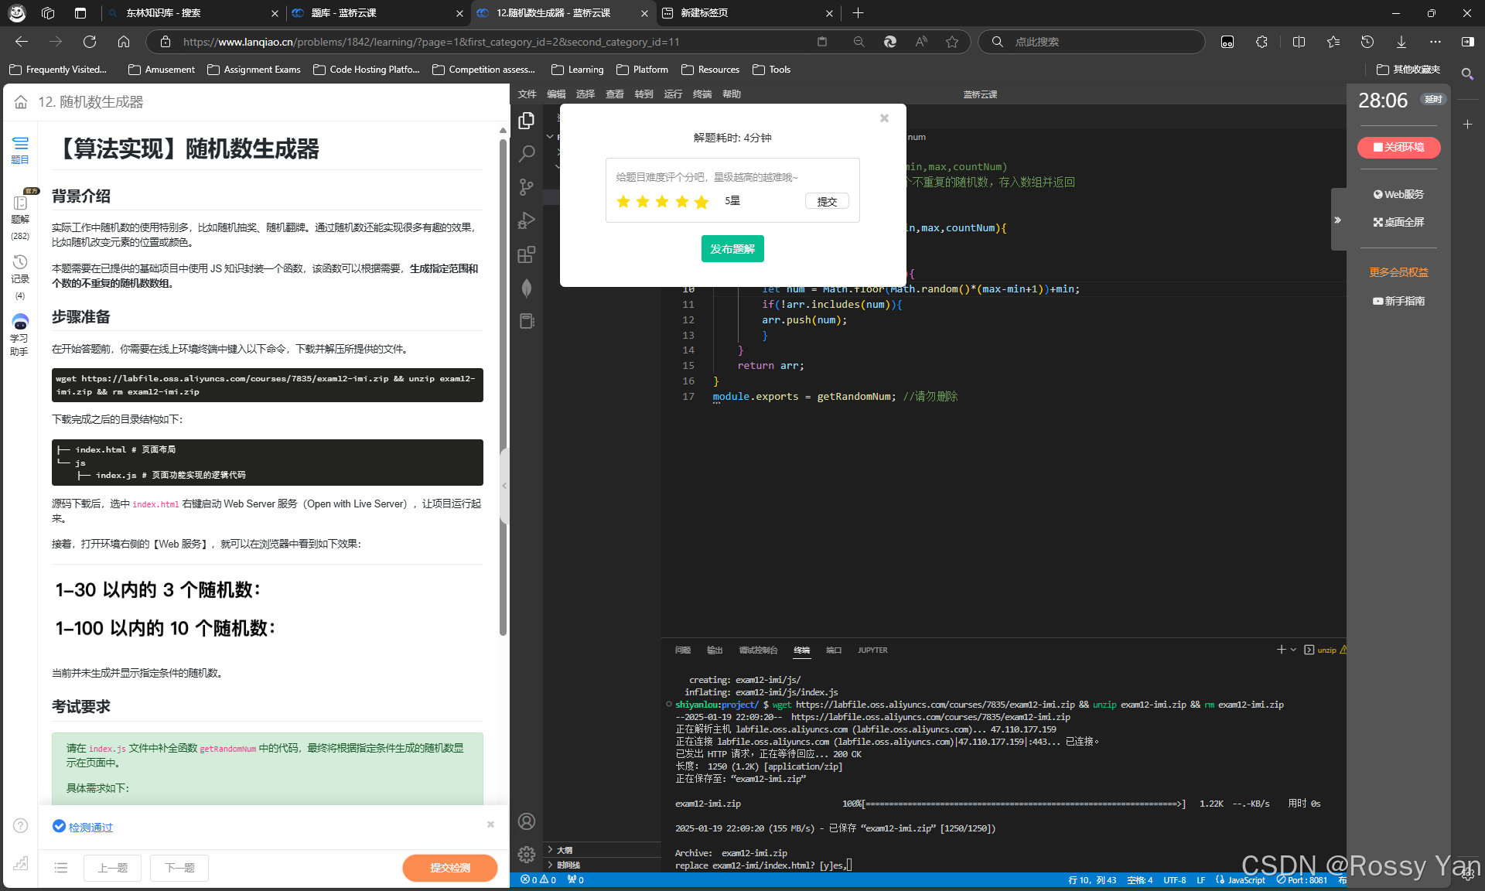Viewport: 1485px width, 891px height.
Task: Open the new terminal dropdown arrow
Action: point(1293,650)
